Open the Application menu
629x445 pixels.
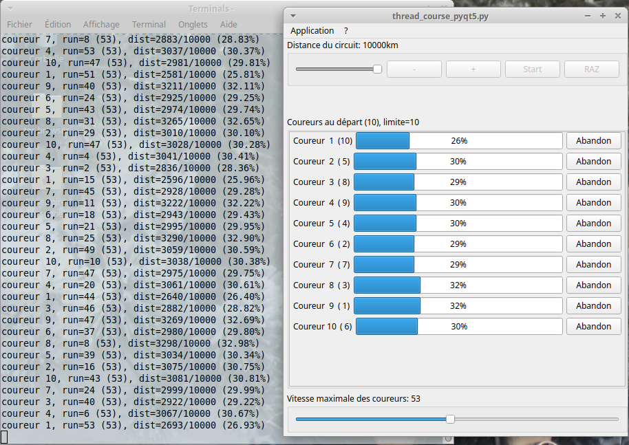pos(312,31)
